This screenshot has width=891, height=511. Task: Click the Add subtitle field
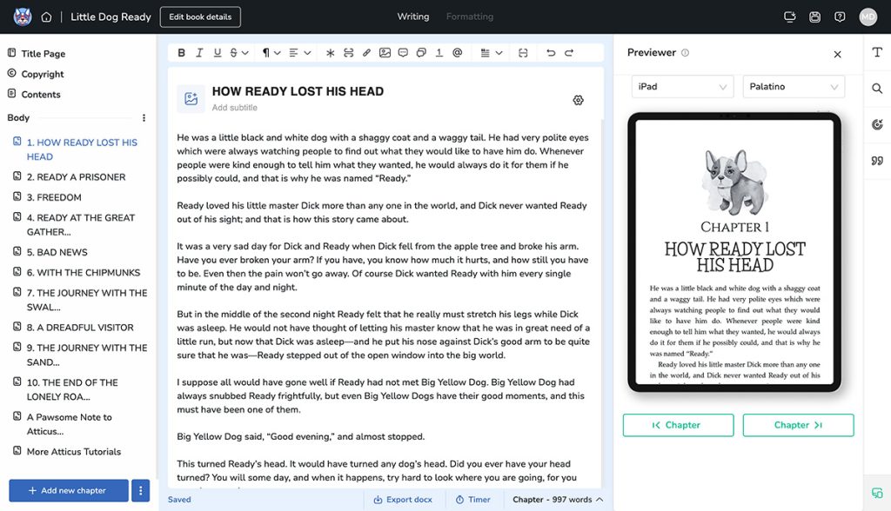point(235,107)
